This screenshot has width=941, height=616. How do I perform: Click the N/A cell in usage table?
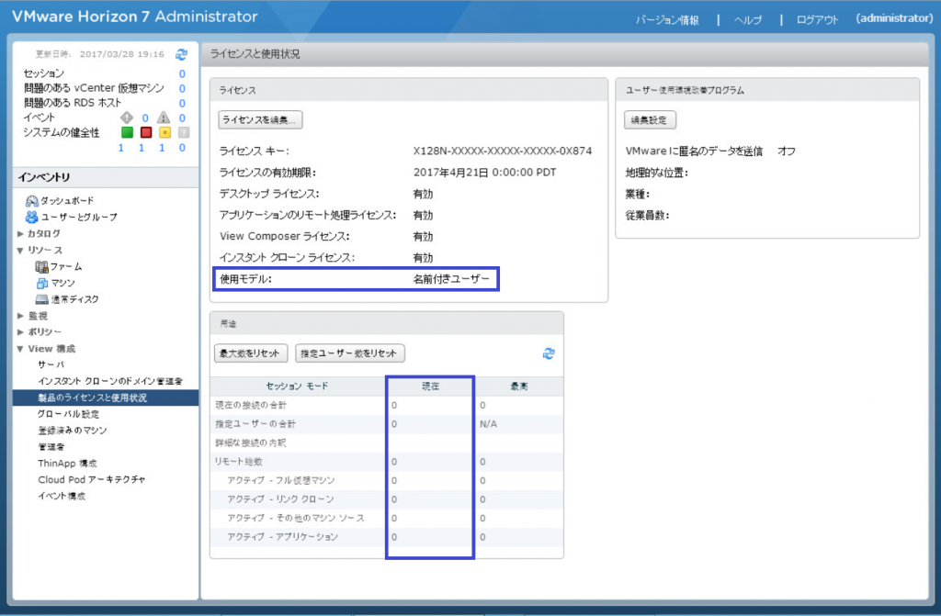point(489,424)
